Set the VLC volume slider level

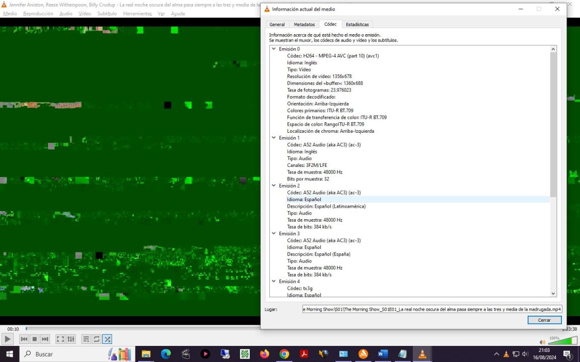[x=562, y=340]
